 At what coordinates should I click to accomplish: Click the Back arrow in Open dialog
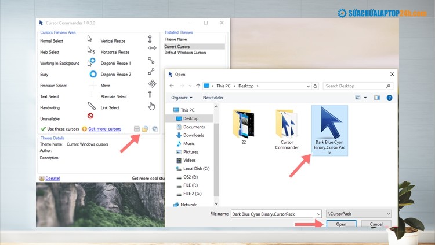pyautogui.click(x=172, y=86)
